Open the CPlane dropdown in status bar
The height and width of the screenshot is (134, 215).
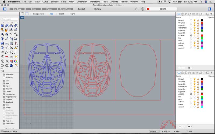[154, 131]
